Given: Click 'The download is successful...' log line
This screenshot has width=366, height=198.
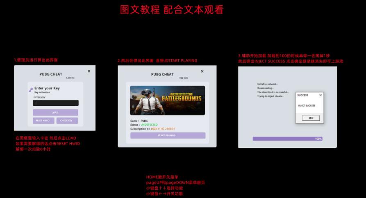Looking at the screenshot, I should coord(273,92).
